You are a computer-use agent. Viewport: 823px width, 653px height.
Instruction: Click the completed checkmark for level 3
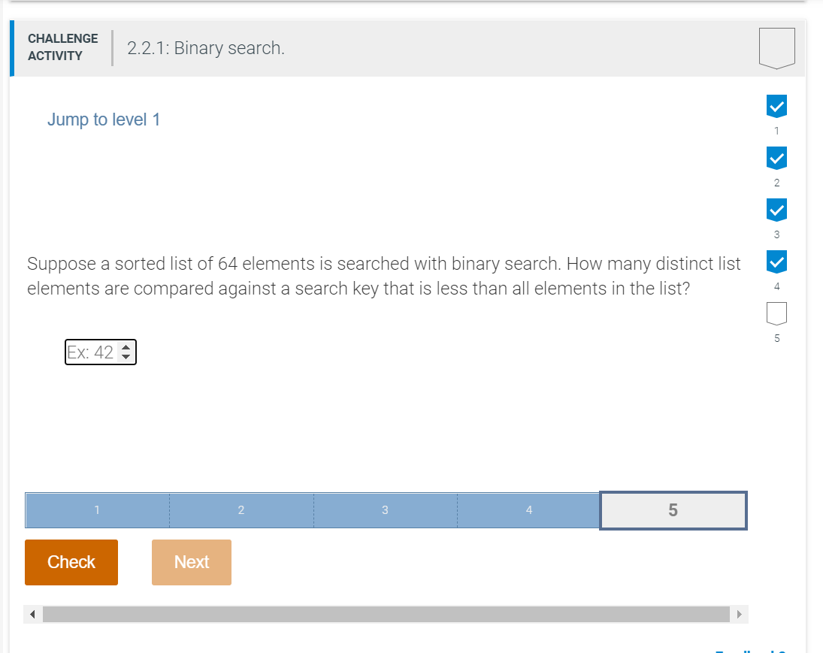pyautogui.click(x=776, y=209)
